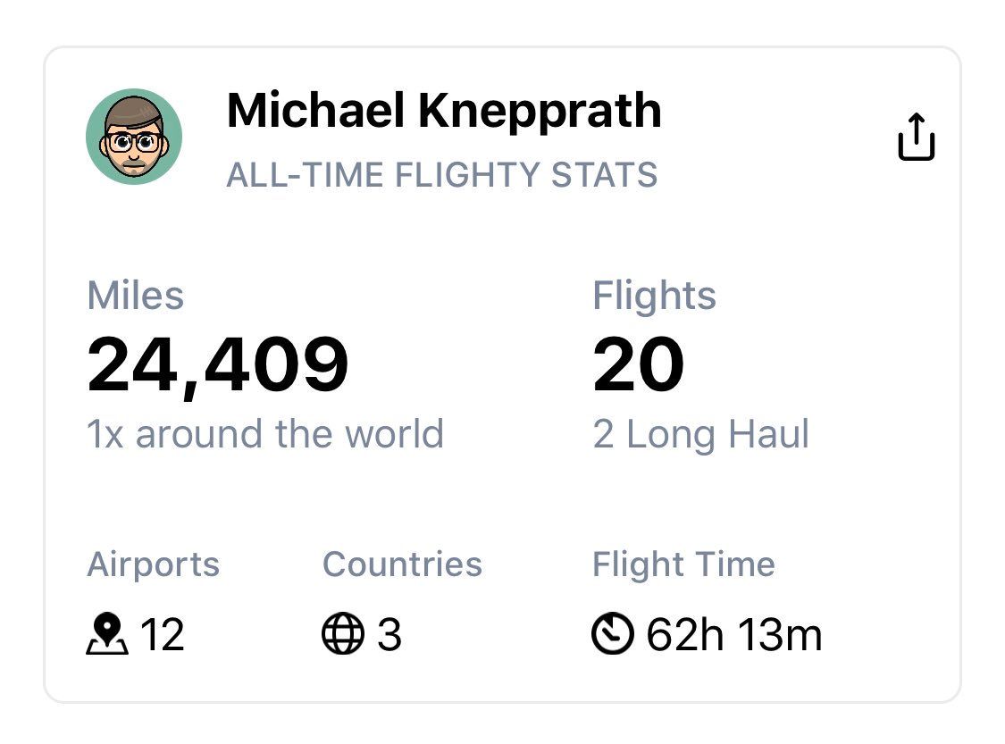1005x744 pixels.
Task: Click the 2 Long Haul text
Action: pos(701,435)
